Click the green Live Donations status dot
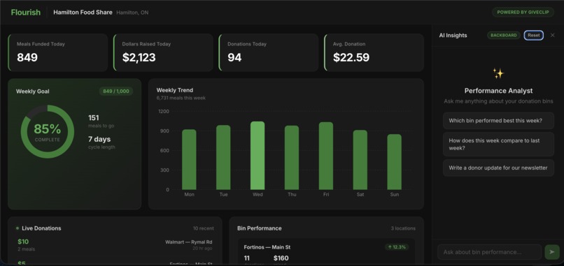This screenshot has width=564, height=266. click(x=17, y=228)
